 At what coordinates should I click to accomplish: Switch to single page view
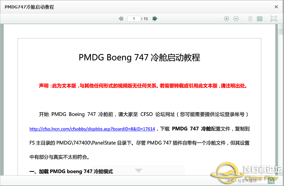pos(250,19)
